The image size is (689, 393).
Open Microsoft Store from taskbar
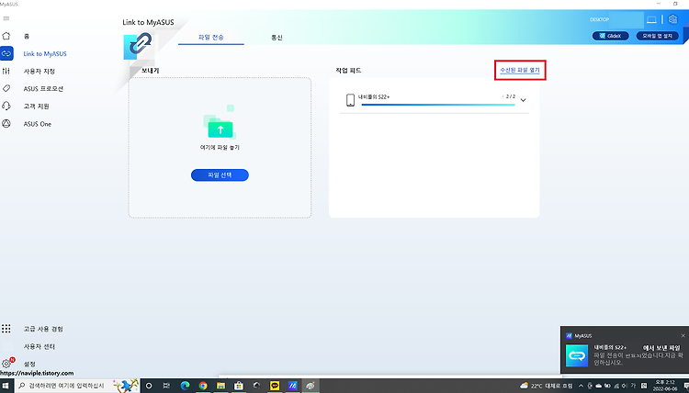click(239, 386)
